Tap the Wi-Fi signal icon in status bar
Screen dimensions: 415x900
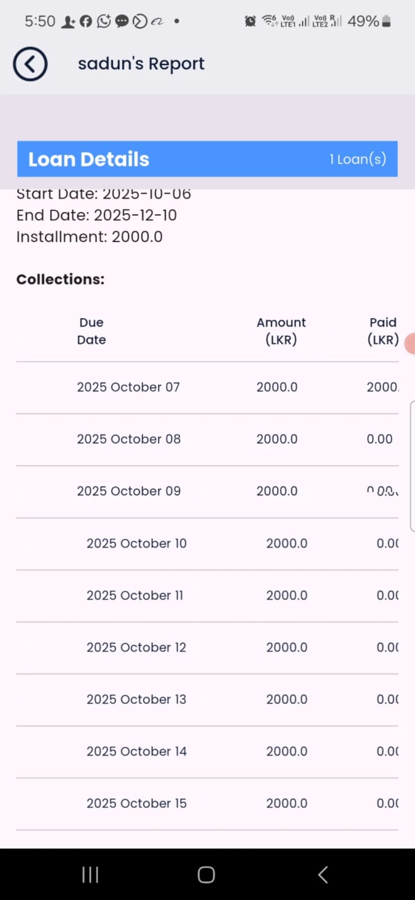[x=269, y=21]
